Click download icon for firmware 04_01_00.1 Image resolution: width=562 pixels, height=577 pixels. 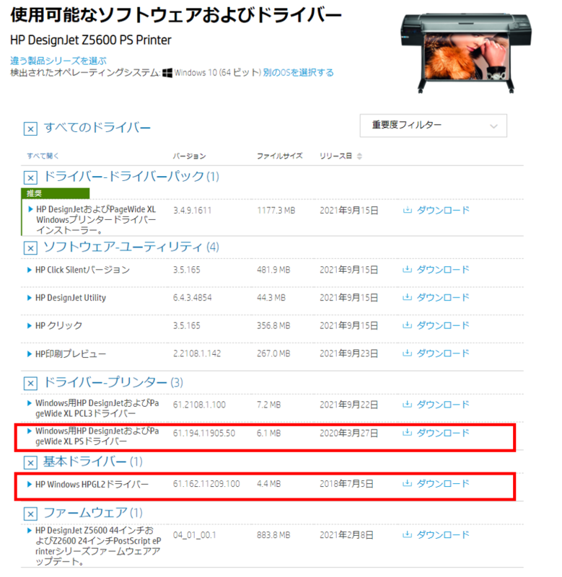407,534
